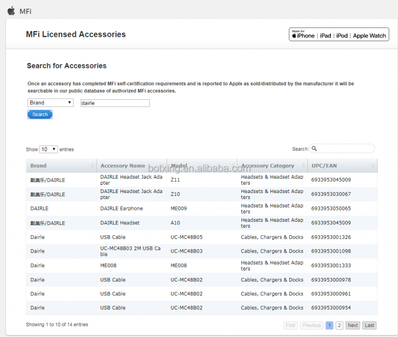398x337 pixels.
Task: Sort by Accessory Category column
Action: [267, 166]
